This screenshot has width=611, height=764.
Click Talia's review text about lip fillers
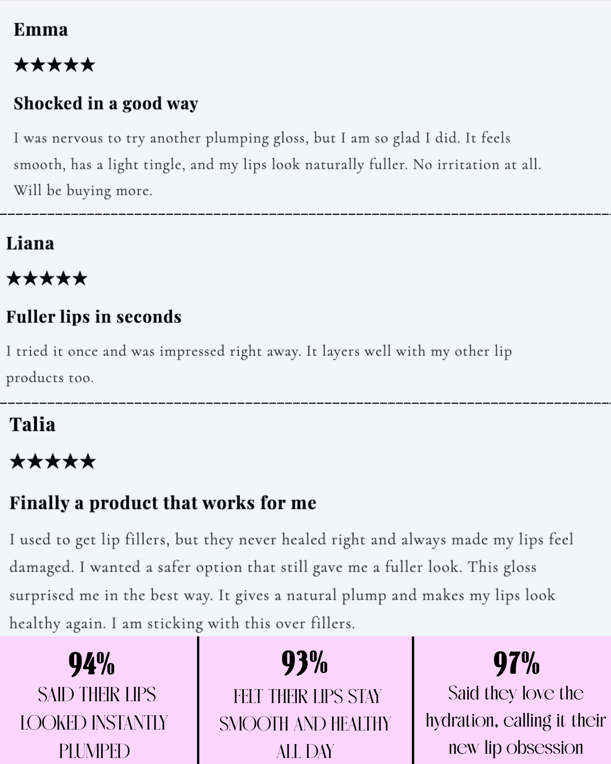click(x=291, y=581)
